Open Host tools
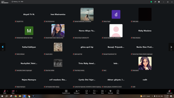The height and width of the screenshot is (98, 174). (110, 92)
